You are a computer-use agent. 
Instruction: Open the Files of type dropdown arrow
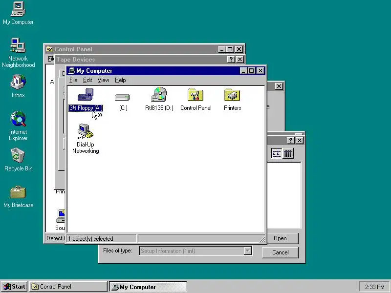point(248,251)
